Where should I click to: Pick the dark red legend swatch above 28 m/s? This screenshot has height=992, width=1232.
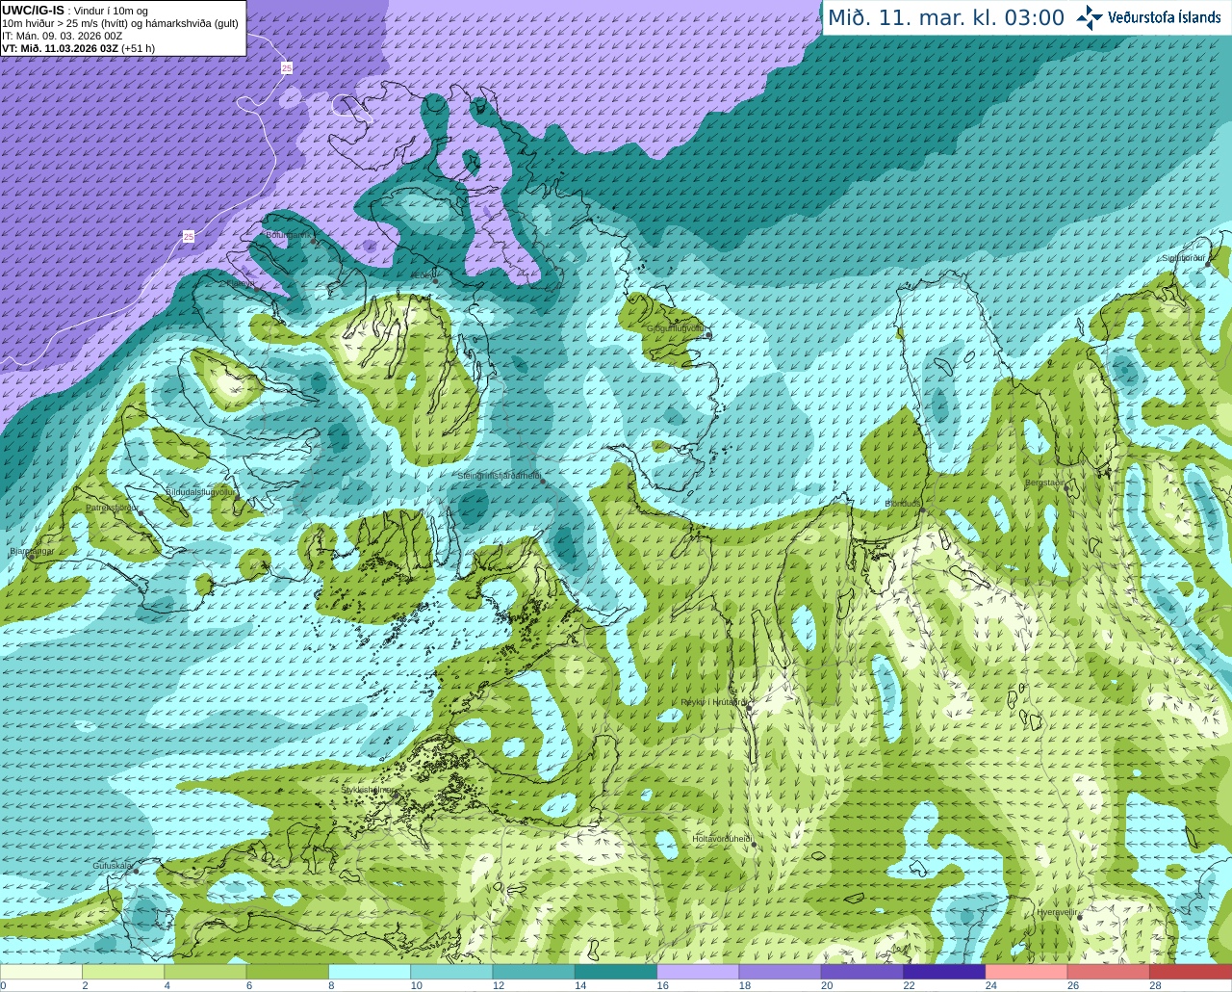tap(1191, 972)
